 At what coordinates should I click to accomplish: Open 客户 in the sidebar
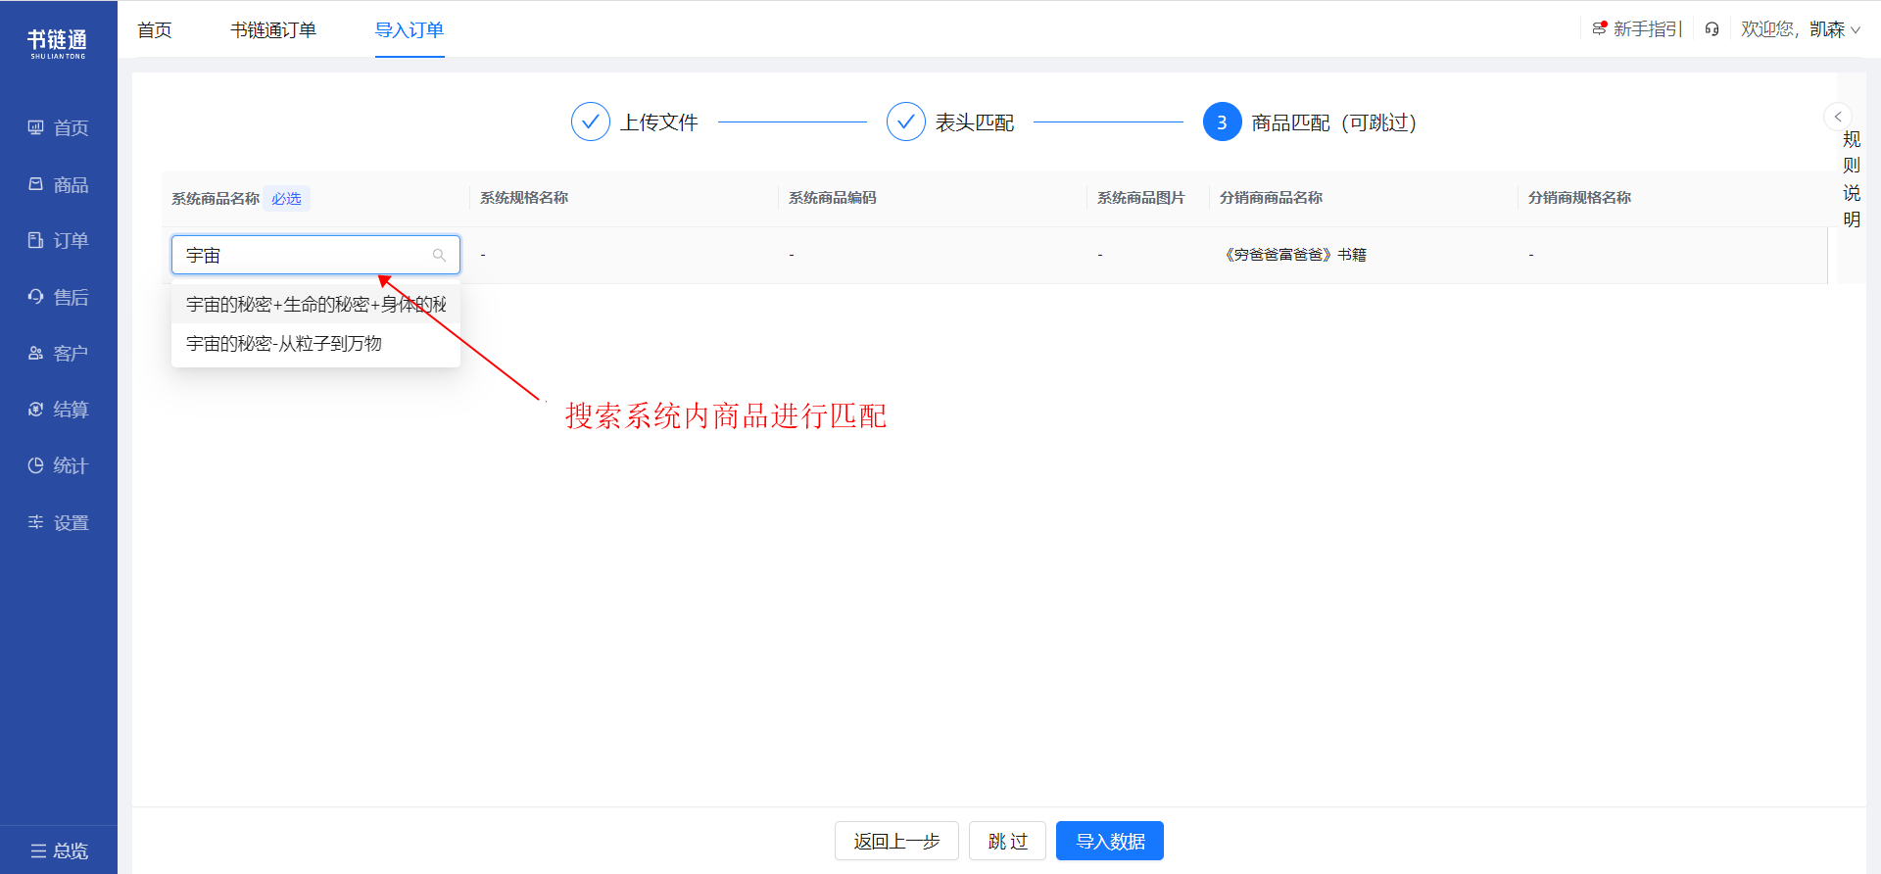click(x=58, y=354)
